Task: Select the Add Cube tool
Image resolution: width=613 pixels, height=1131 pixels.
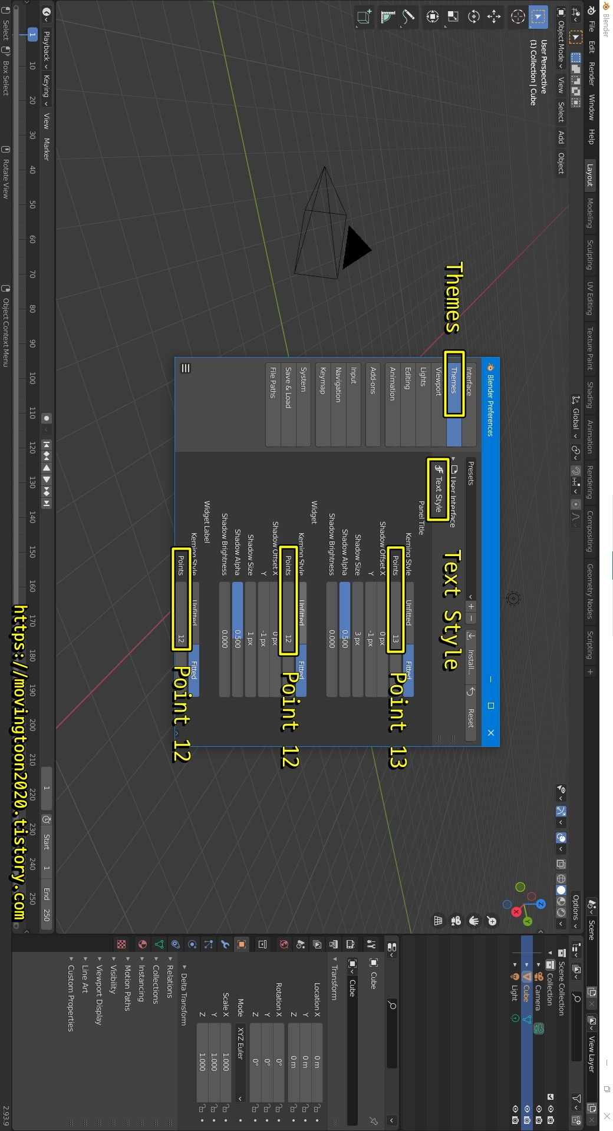Action: (364, 16)
